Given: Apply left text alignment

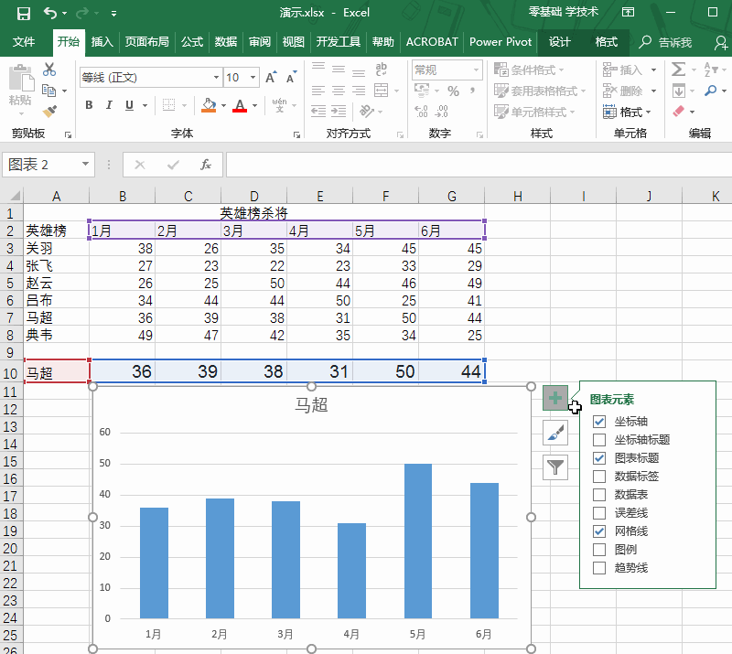Looking at the screenshot, I should 318,90.
